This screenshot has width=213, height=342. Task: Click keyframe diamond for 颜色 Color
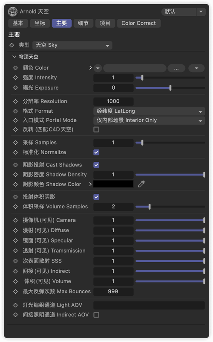pyautogui.click(x=15, y=68)
